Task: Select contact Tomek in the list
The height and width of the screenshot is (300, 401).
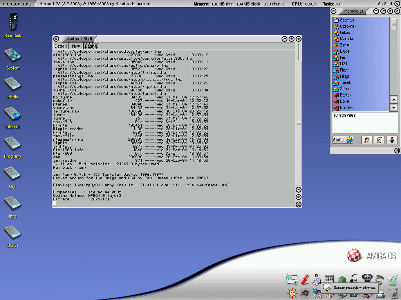Action: click(x=361, y=82)
